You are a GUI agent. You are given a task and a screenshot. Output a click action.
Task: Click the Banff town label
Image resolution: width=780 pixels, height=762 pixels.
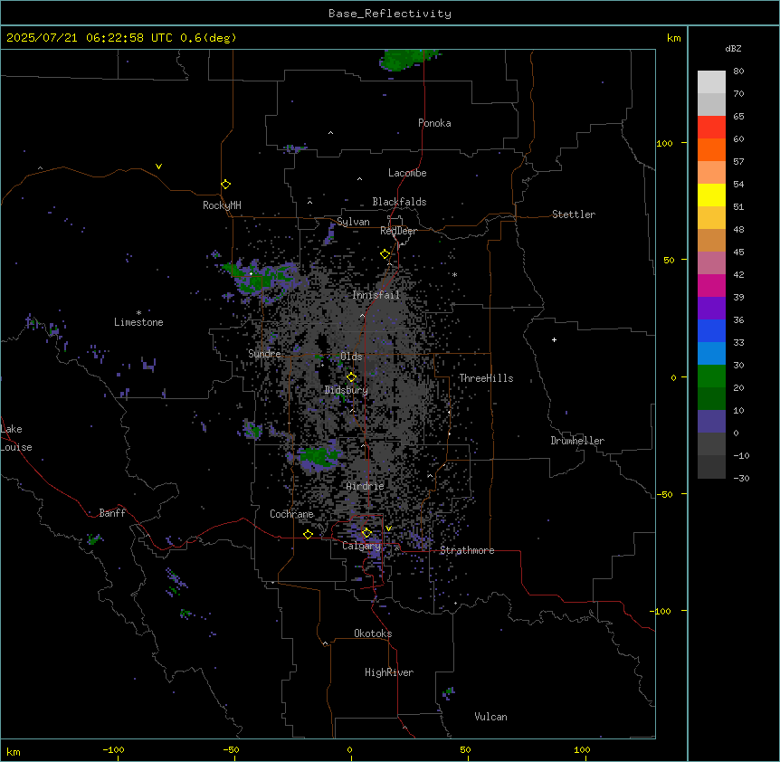[112, 513]
